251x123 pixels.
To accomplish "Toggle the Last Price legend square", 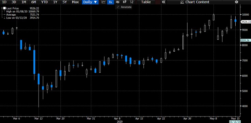I will 4,8.
